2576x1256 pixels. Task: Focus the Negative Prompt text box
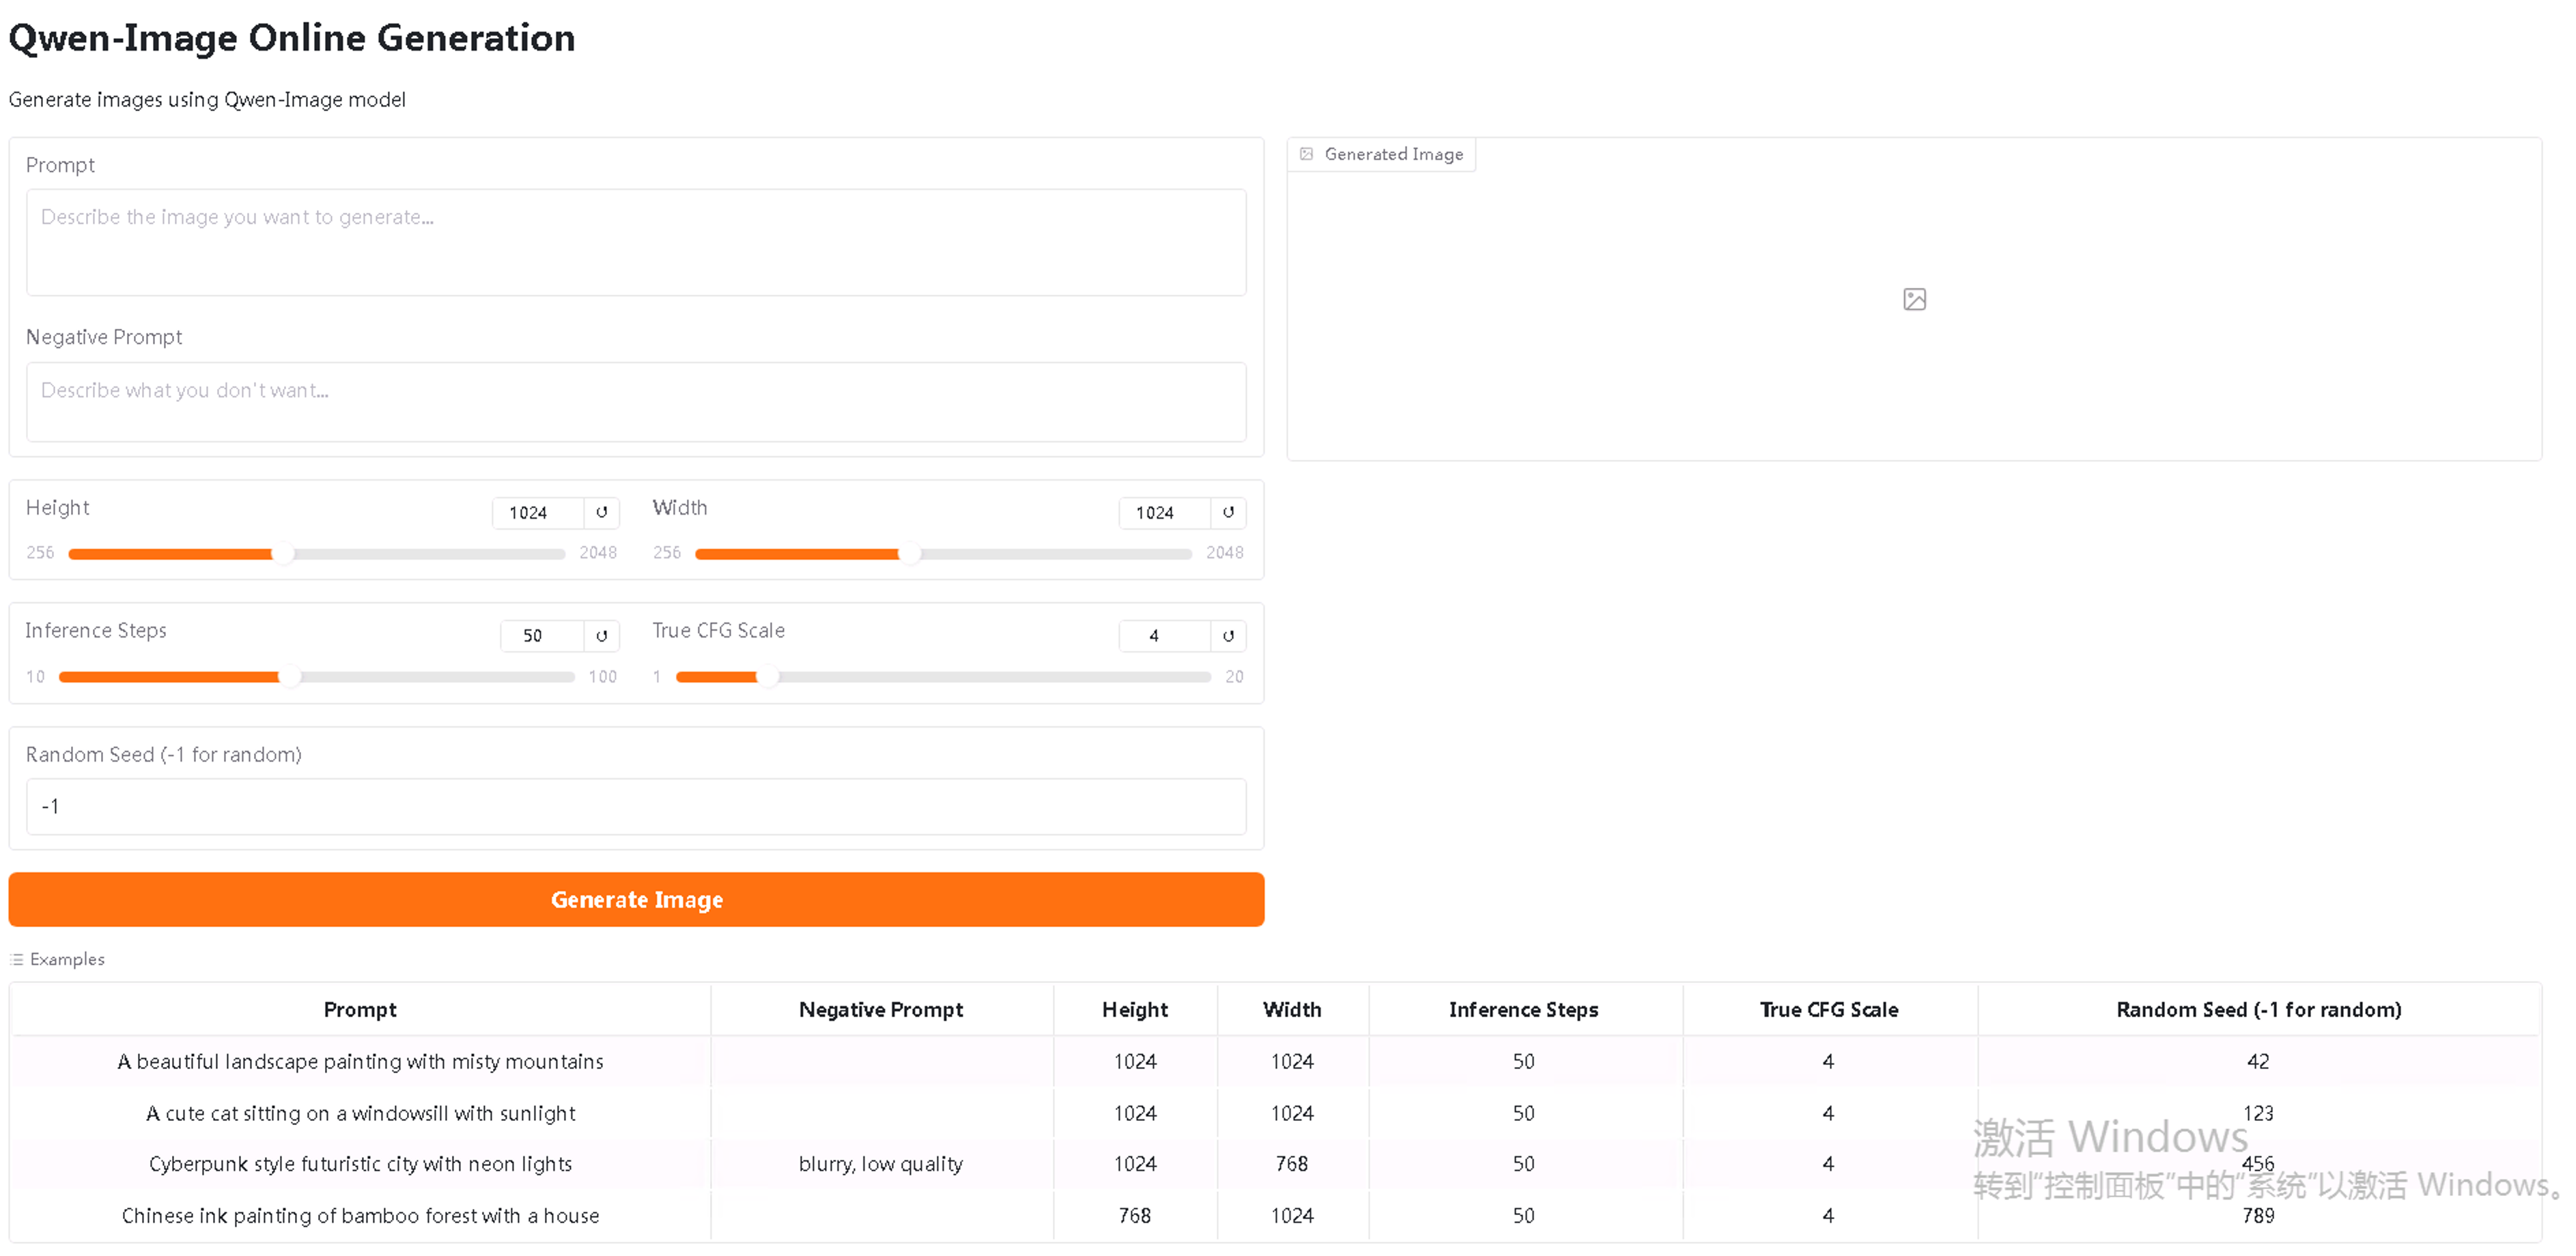[x=636, y=401]
